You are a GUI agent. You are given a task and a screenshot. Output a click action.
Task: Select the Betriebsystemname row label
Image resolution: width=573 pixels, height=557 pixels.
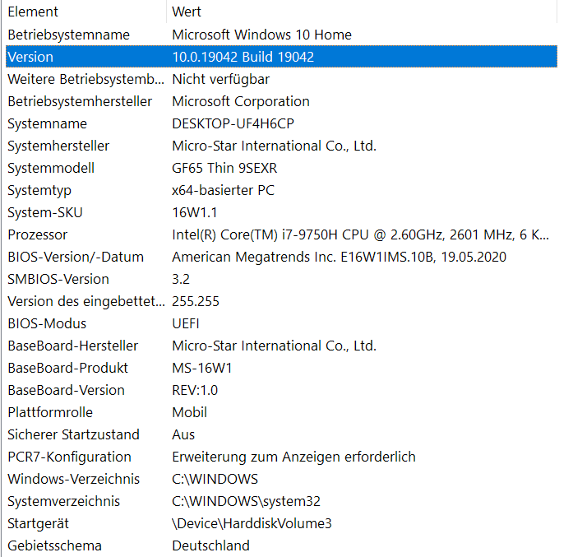(69, 35)
